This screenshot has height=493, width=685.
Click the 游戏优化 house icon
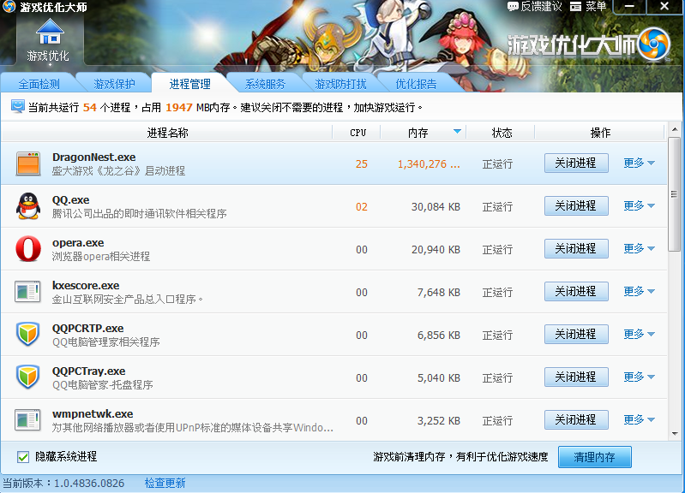pyautogui.click(x=49, y=31)
